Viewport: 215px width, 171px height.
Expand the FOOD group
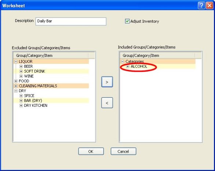tap(16, 81)
